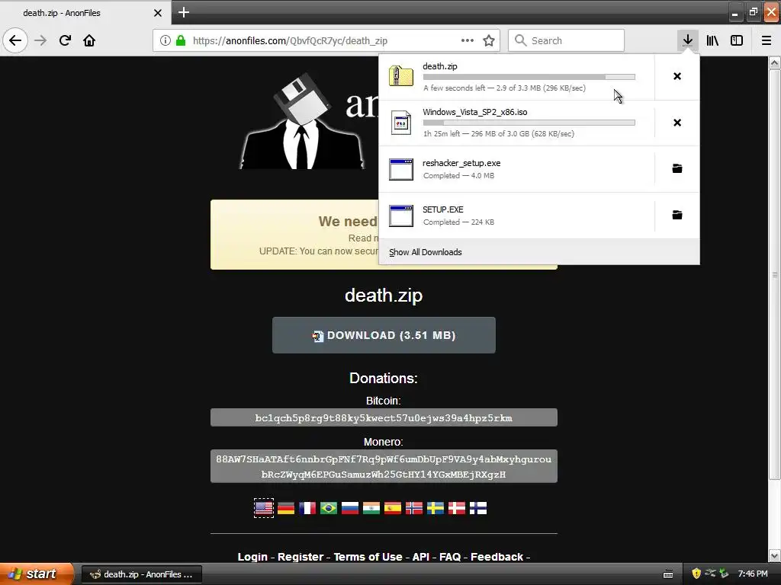Click the page scrollbar up arrow
The width and height of the screenshot is (781, 585).
(774, 62)
